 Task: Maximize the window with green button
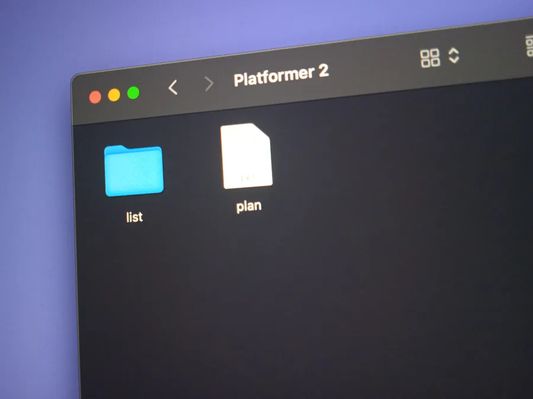click(133, 93)
